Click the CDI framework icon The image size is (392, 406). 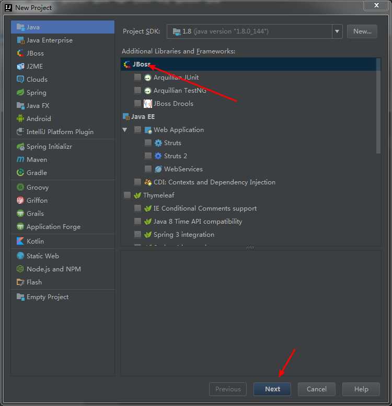pos(148,182)
